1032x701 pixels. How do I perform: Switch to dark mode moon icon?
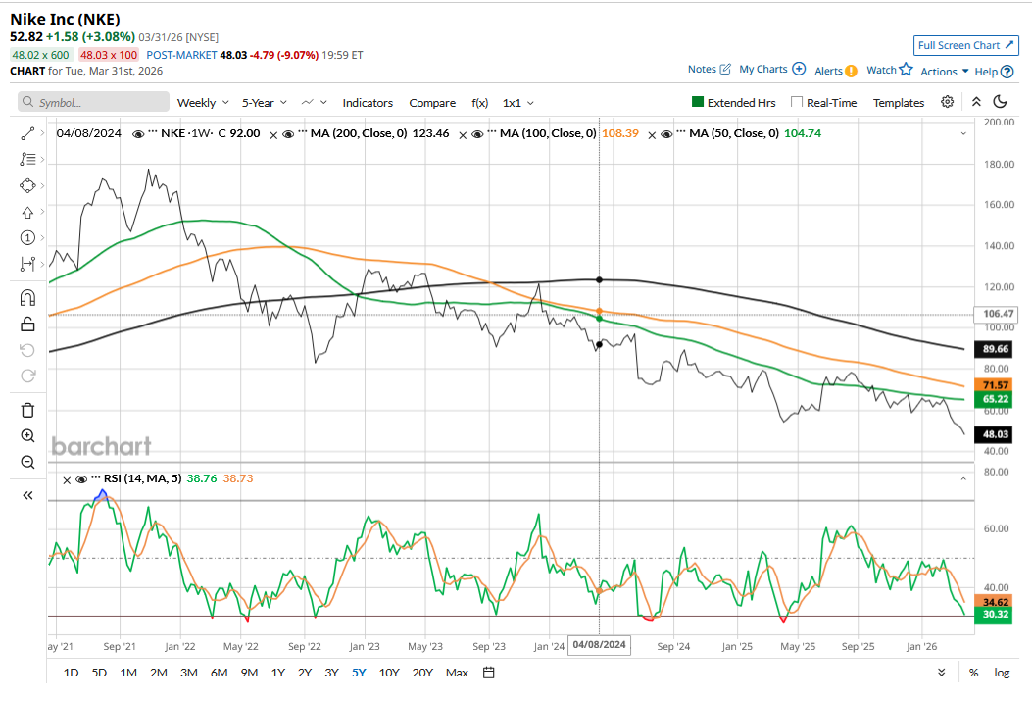tap(1001, 102)
